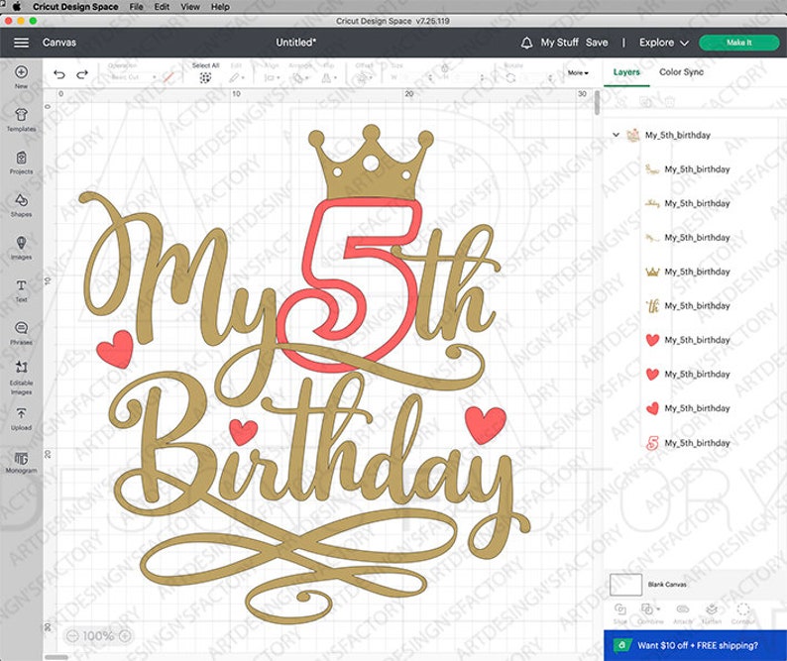
Task: Click the gold crown on canvas
Action: [371, 164]
